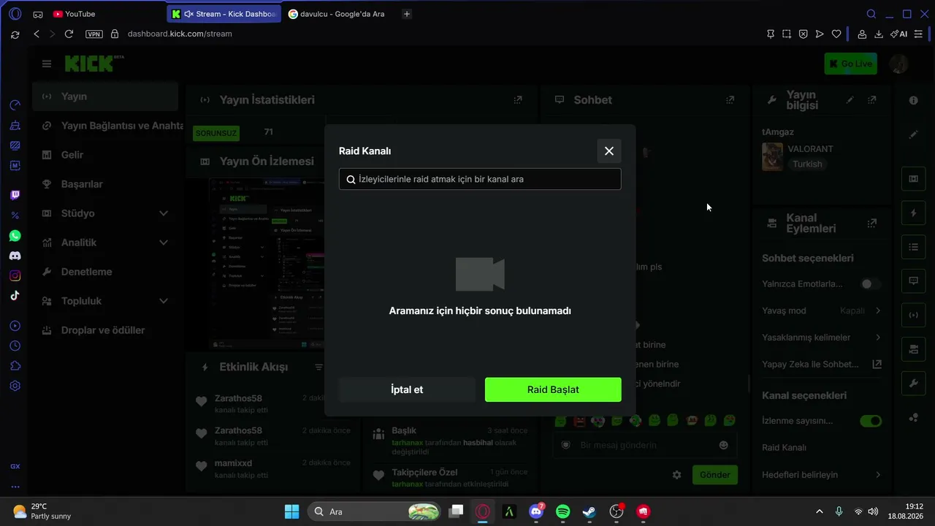The height and width of the screenshot is (526, 935).
Task: Open Spotify from the taskbar
Action: coord(562,511)
